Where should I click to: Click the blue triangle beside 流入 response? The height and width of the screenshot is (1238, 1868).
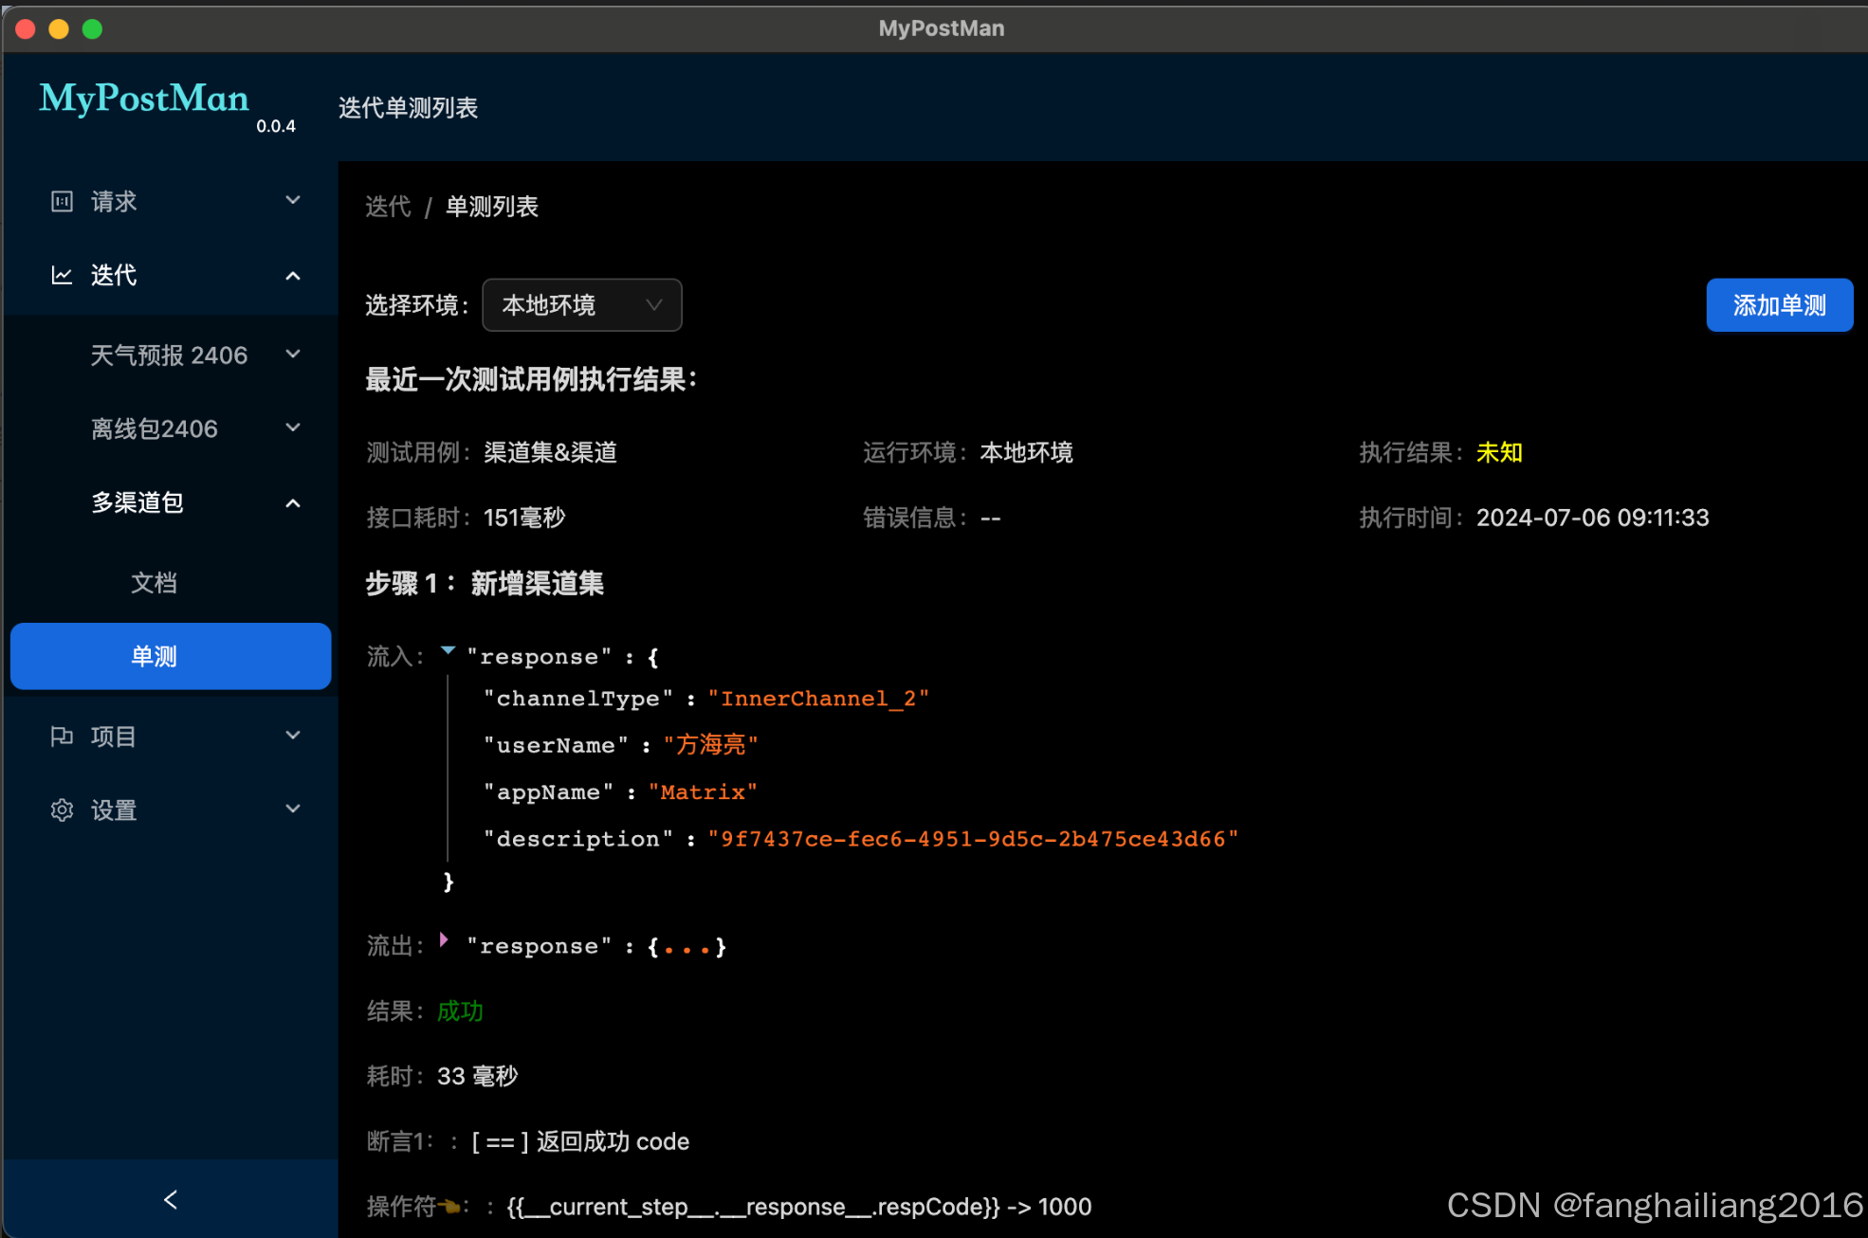pos(447,650)
